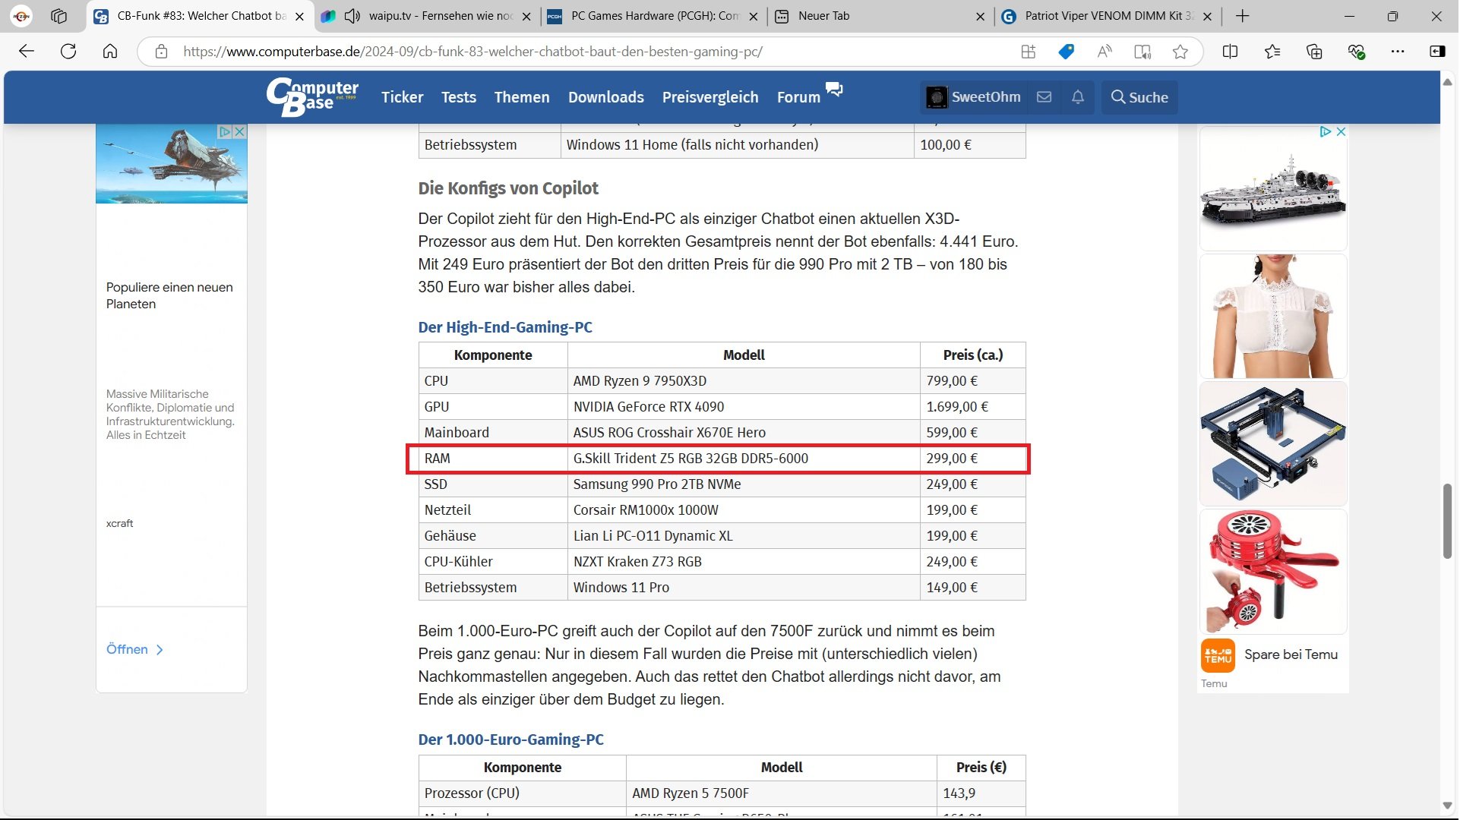Open the SweetOhm user account menu

(973, 97)
